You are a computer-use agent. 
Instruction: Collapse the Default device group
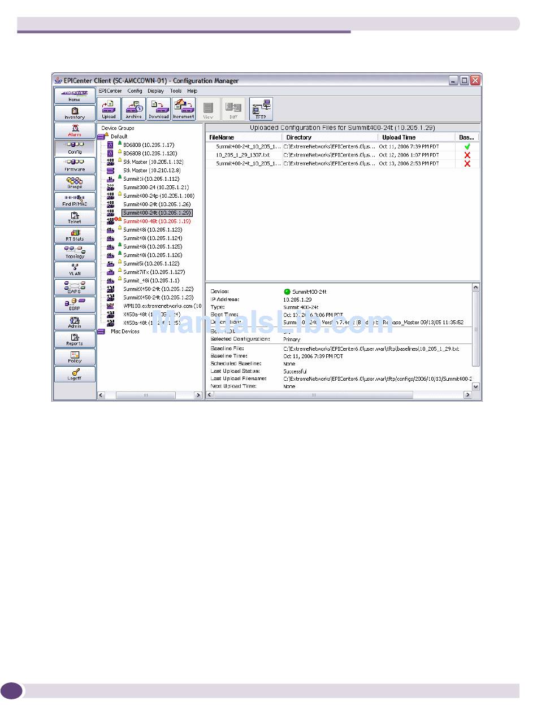pyautogui.click(x=102, y=137)
